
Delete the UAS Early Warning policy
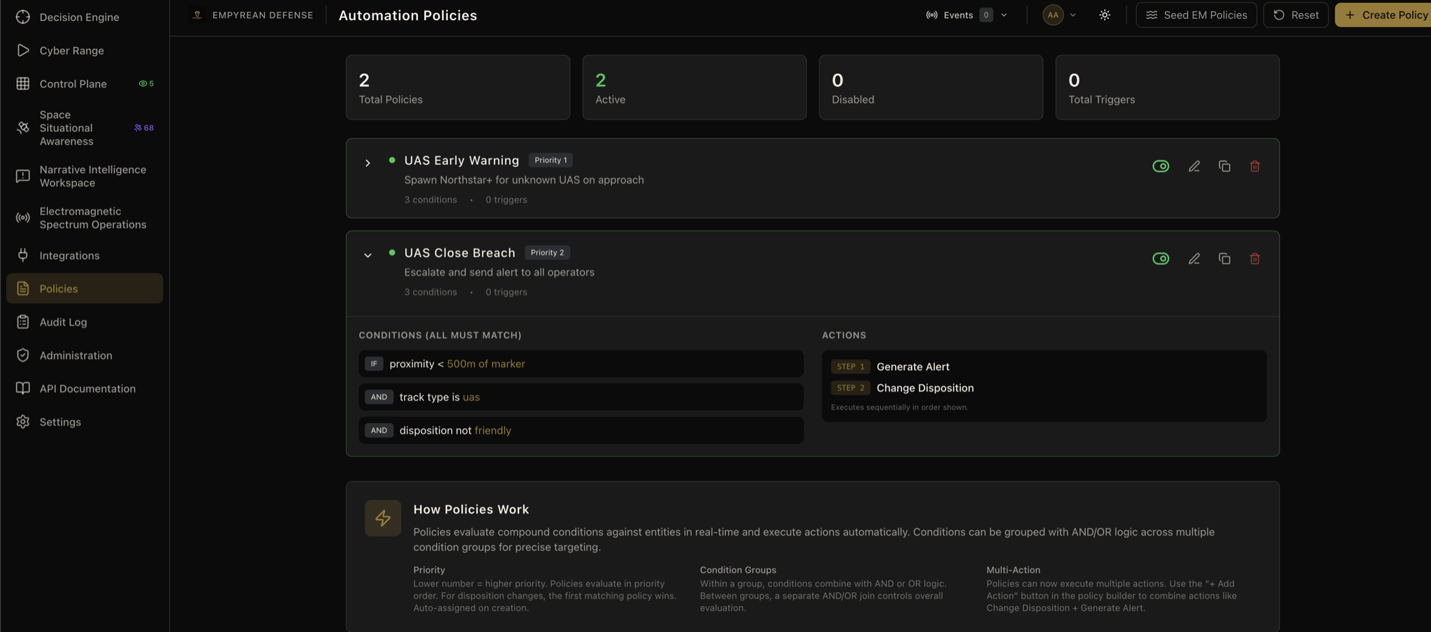[x=1255, y=166]
